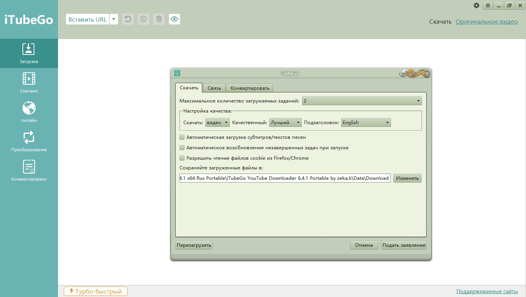Image resolution: width=526 pixels, height=297 pixels.
Task: Switch to the Конвертировать tab
Action: point(249,88)
